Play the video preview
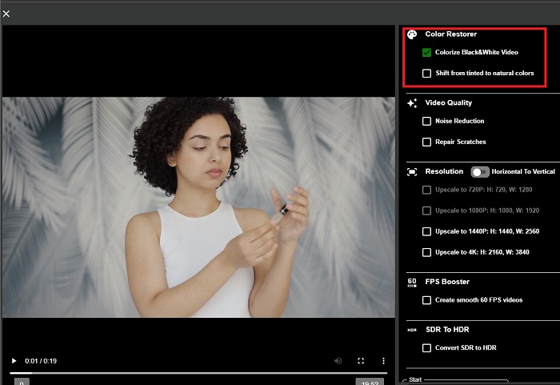Viewport: 560px width, 385px height. coord(14,361)
